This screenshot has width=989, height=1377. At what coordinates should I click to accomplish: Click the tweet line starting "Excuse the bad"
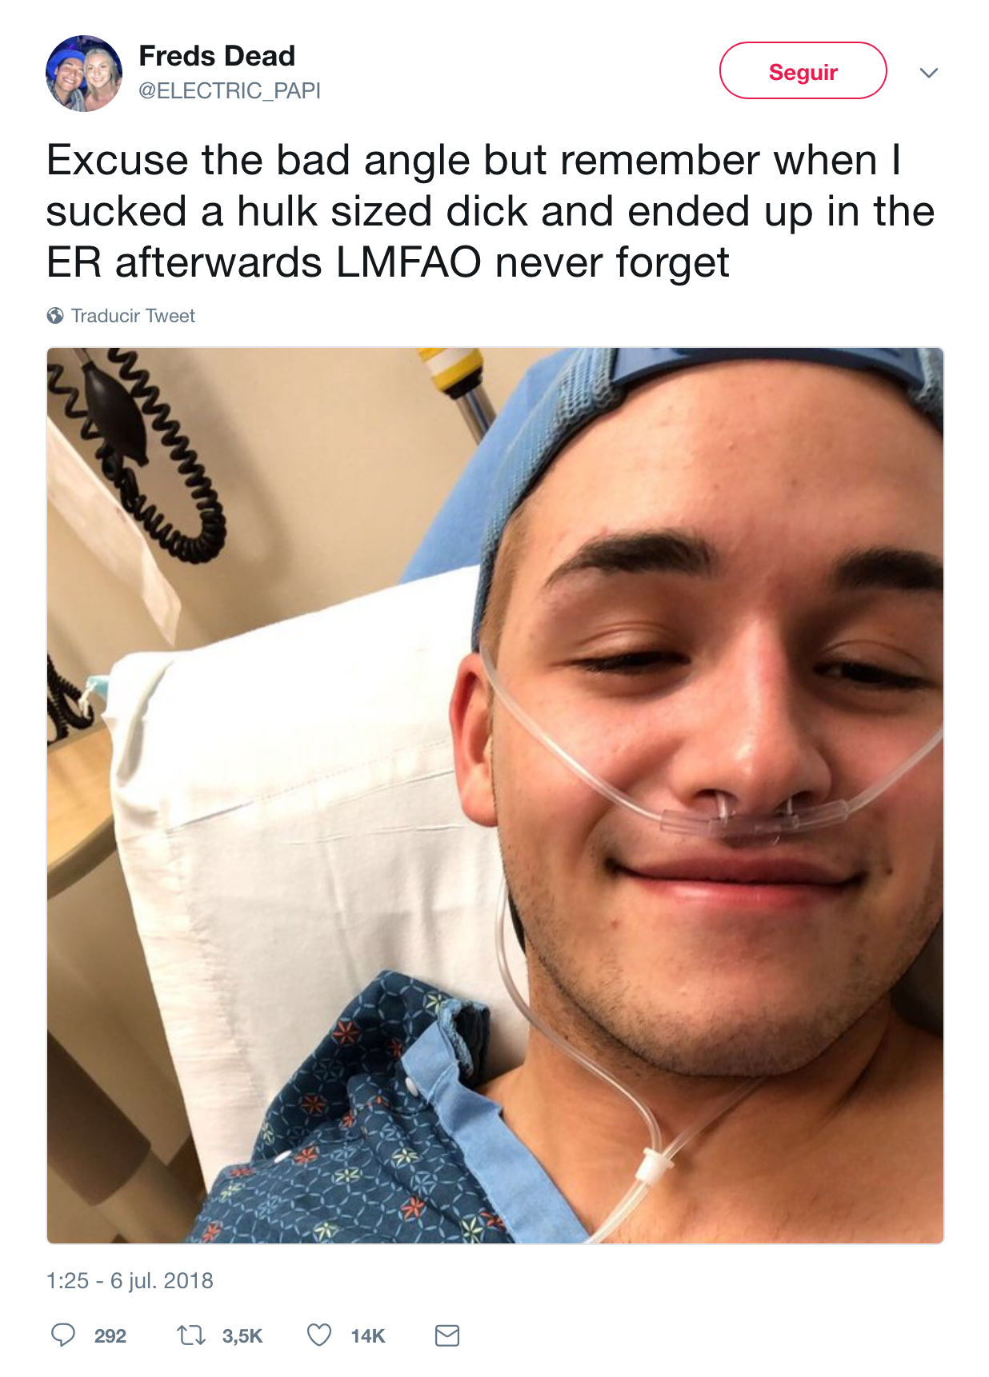tap(474, 160)
